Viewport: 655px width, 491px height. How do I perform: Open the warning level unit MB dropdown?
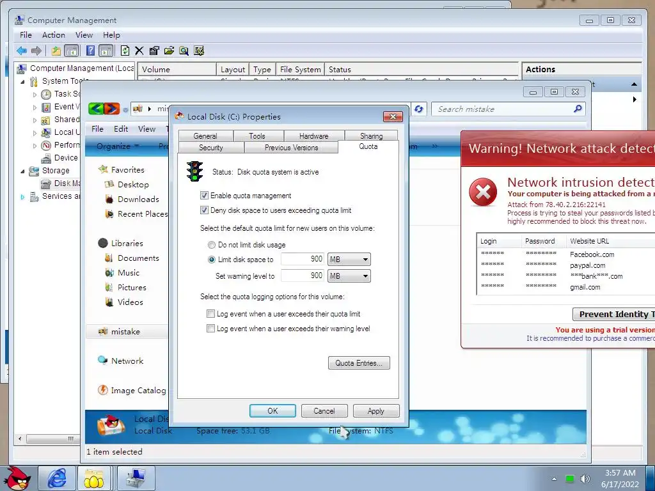(x=349, y=276)
